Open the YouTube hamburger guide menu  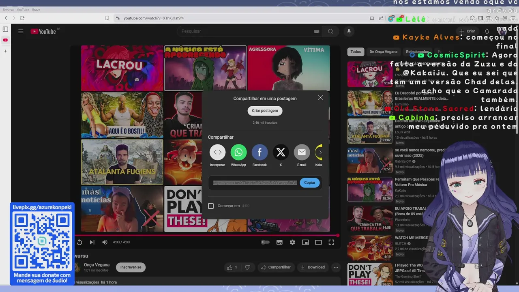click(x=21, y=31)
